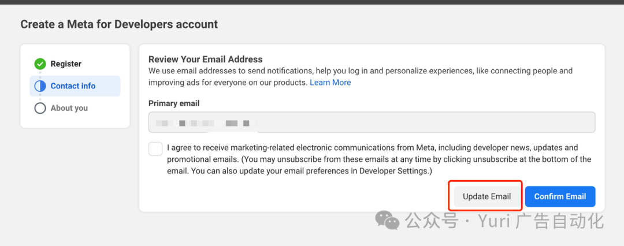This screenshot has height=246, width=624.
Task: Click the Review Your Email Address heading
Action: coord(205,59)
